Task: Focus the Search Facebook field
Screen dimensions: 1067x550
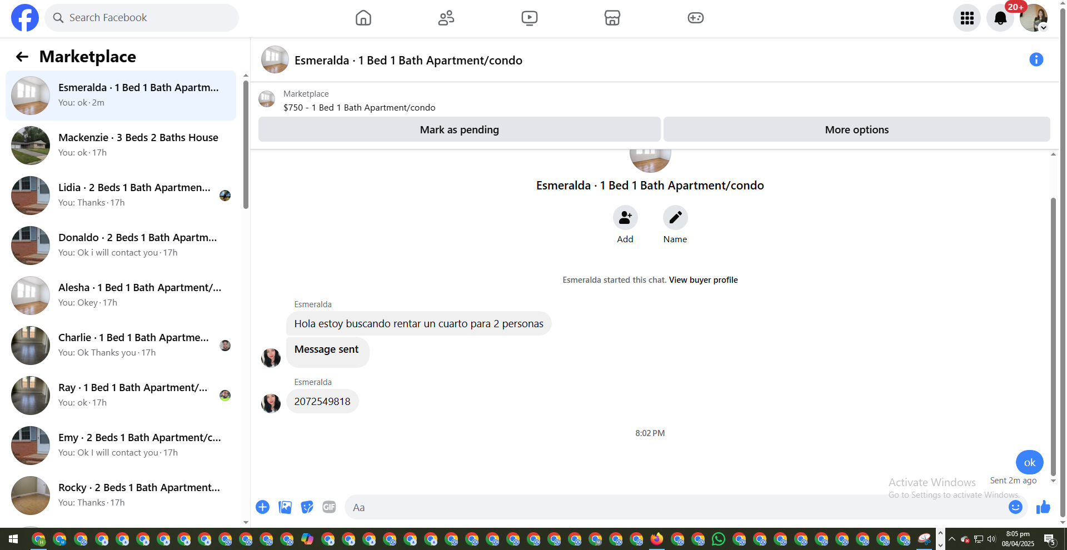Action: 142,18
